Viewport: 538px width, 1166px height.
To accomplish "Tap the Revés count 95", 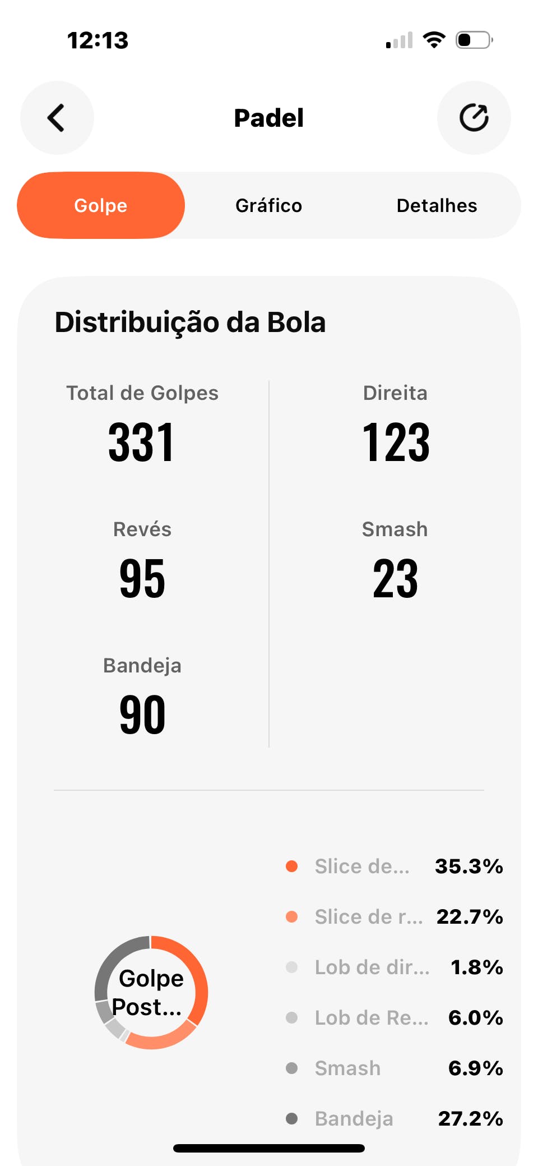I will point(142,579).
